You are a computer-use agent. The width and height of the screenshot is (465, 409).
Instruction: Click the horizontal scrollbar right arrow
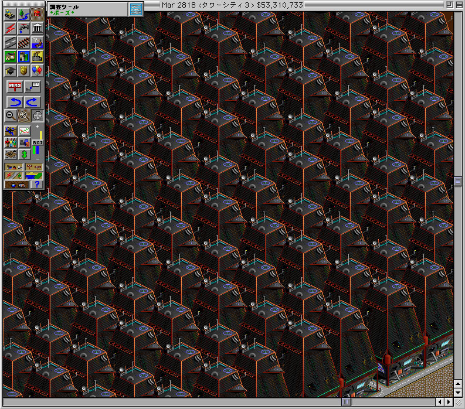pyautogui.click(x=449, y=402)
